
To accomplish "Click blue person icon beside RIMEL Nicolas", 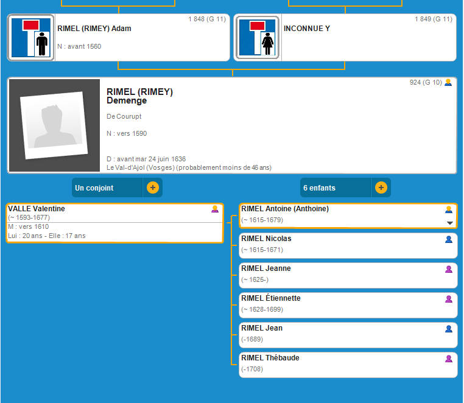I will click(449, 239).
